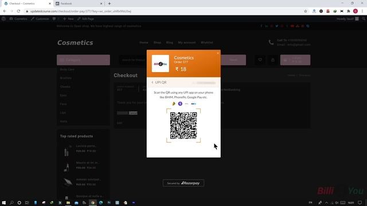This screenshot has height=206, width=367.
Task: Click the taskbar volume icon
Action: click(337, 203)
